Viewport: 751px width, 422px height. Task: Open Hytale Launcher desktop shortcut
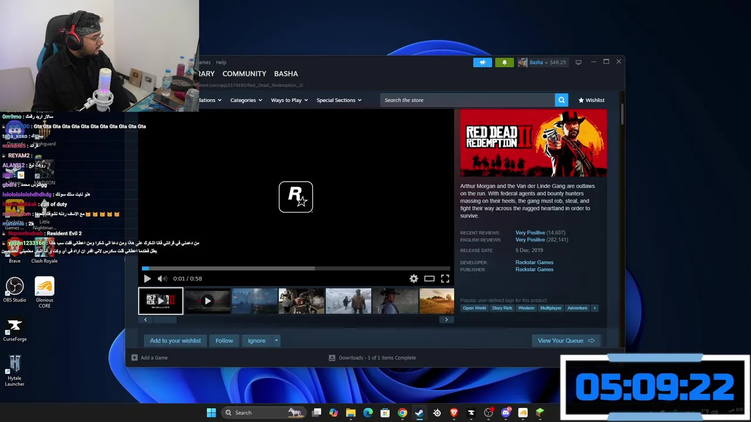pyautogui.click(x=15, y=370)
